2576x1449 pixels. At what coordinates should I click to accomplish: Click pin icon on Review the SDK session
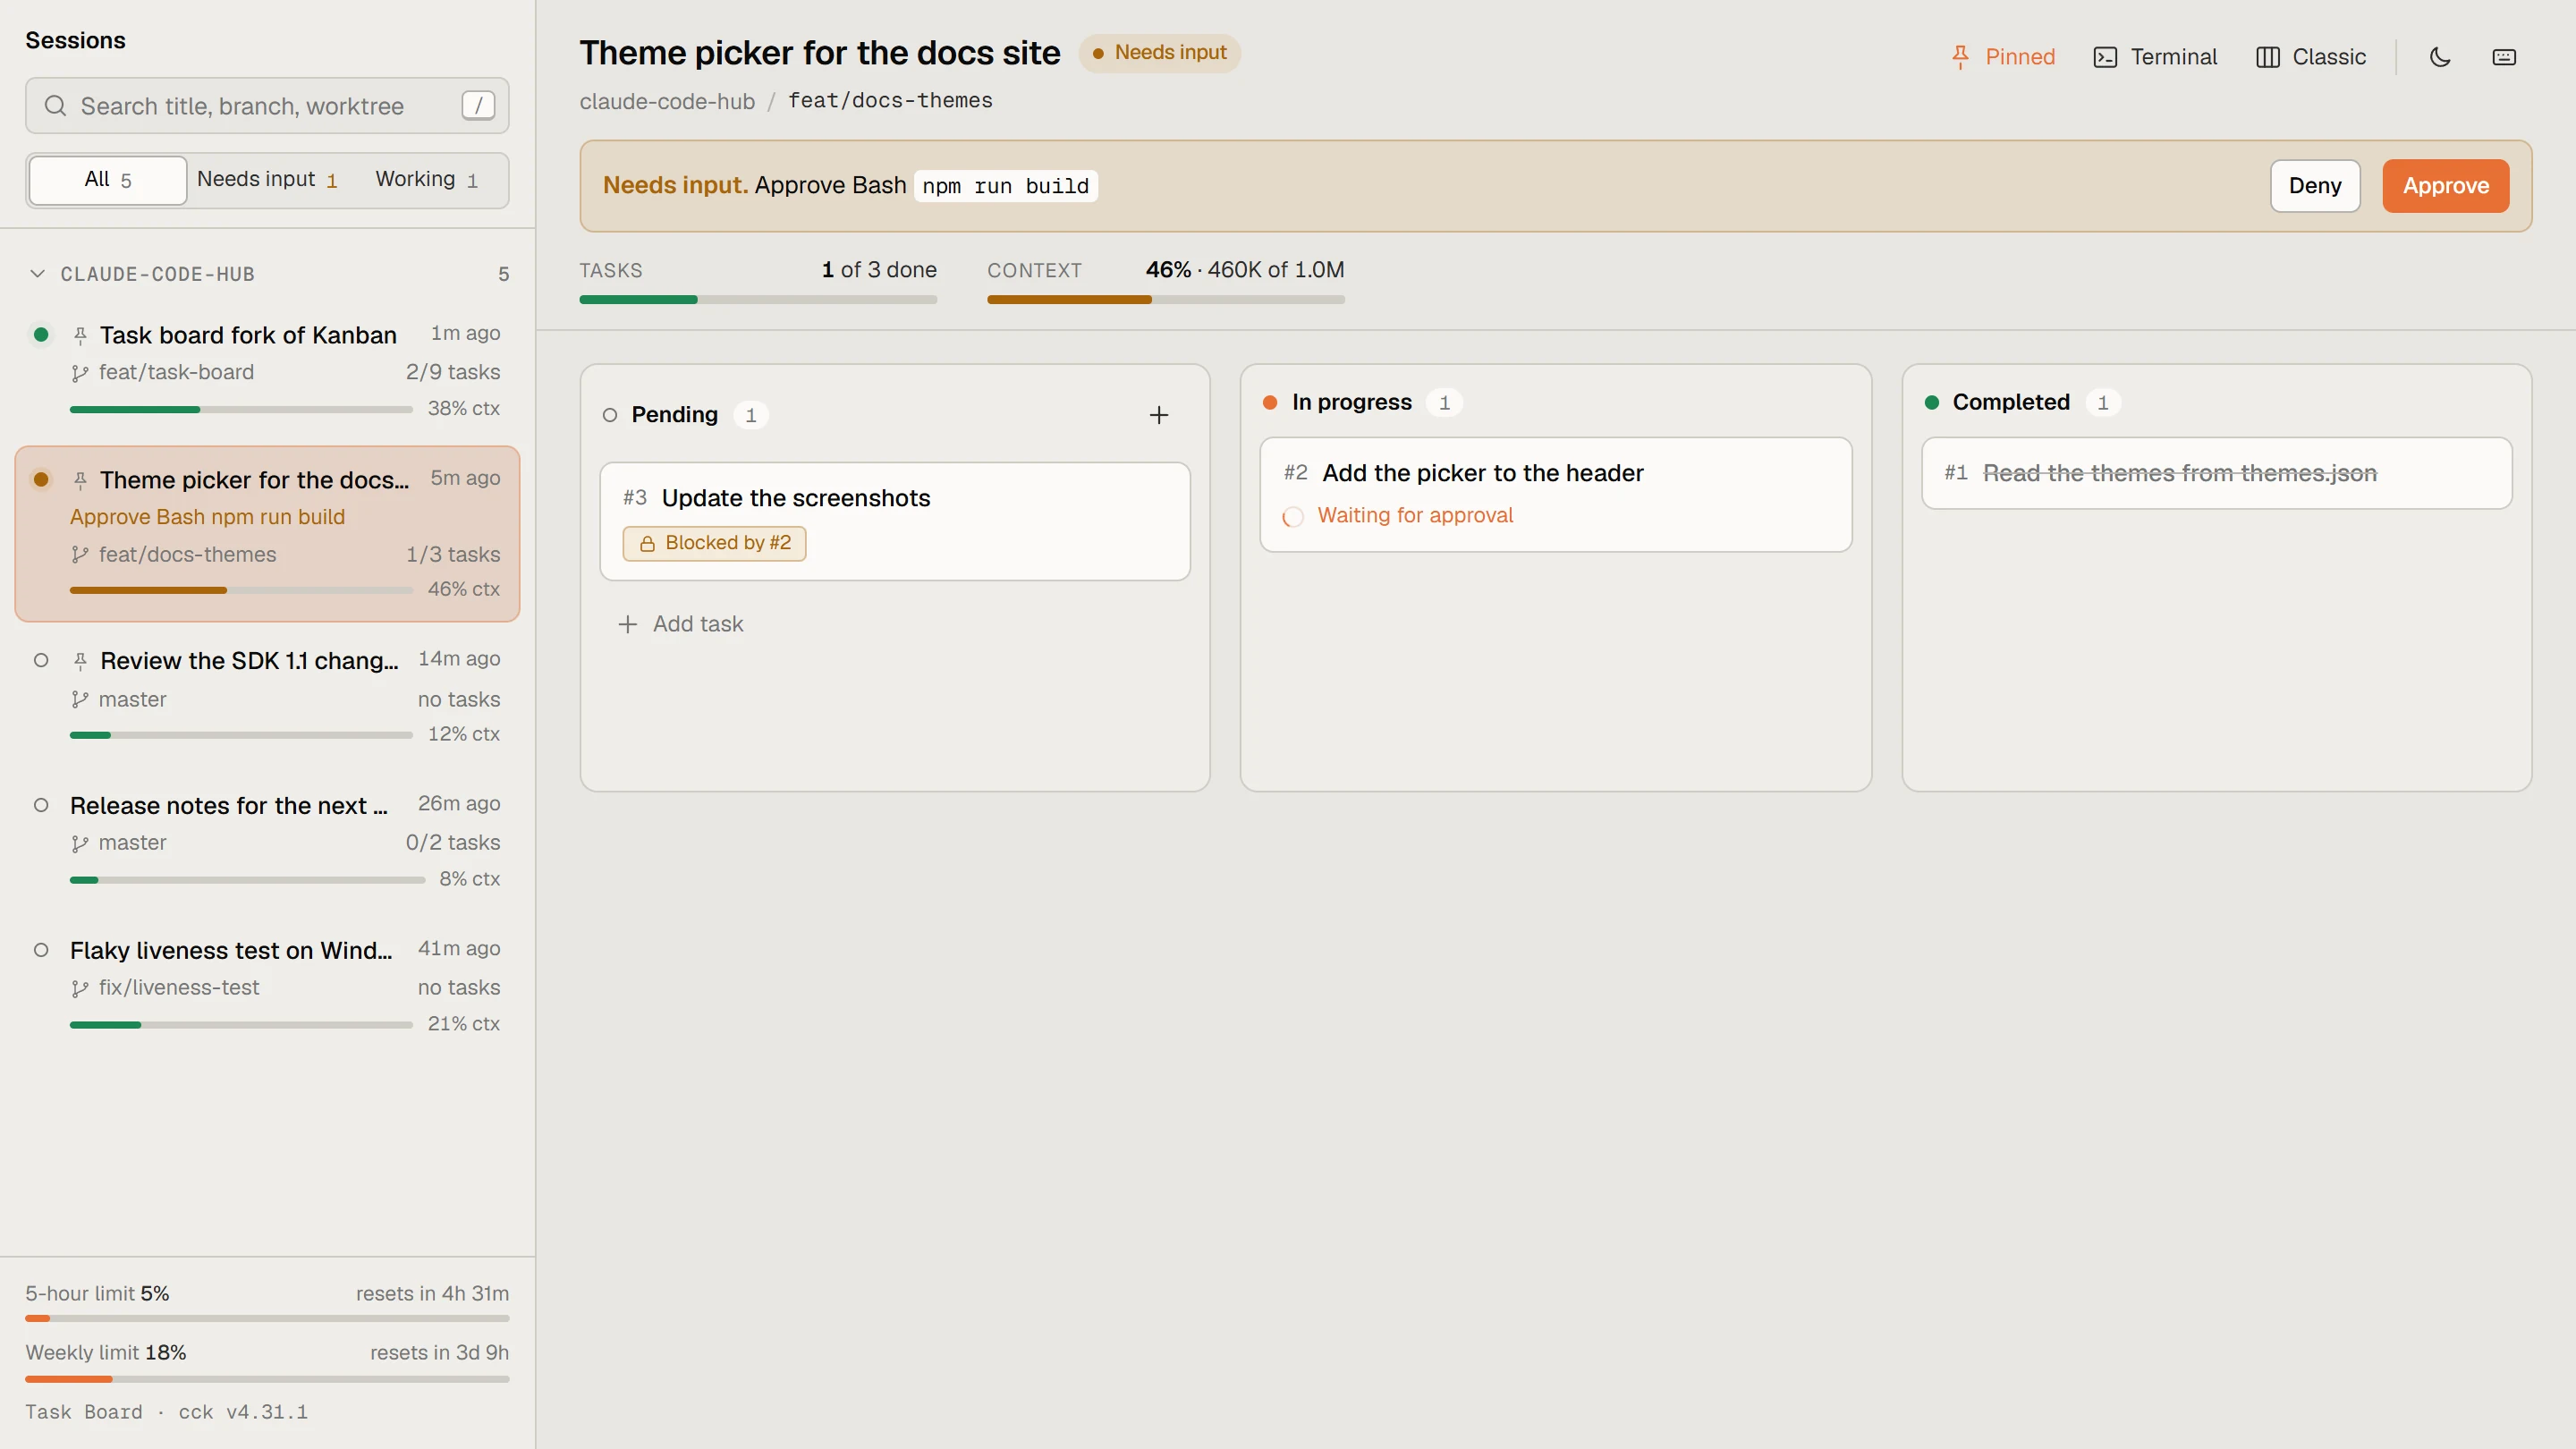80,661
